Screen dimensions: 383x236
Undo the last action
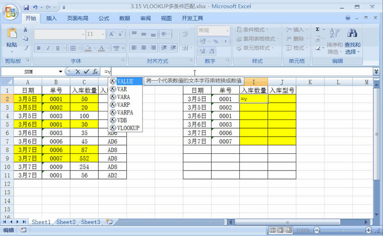click(35, 8)
